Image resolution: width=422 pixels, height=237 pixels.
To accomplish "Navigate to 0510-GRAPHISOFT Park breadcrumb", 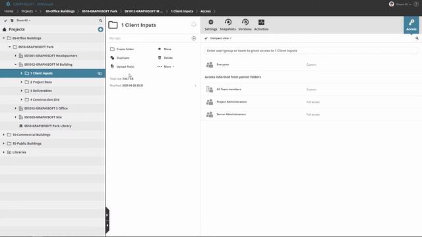I will tap(100, 11).
